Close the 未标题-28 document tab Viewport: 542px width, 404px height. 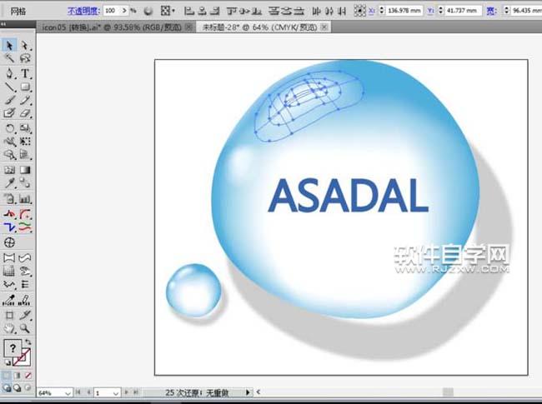(x=324, y=27)
